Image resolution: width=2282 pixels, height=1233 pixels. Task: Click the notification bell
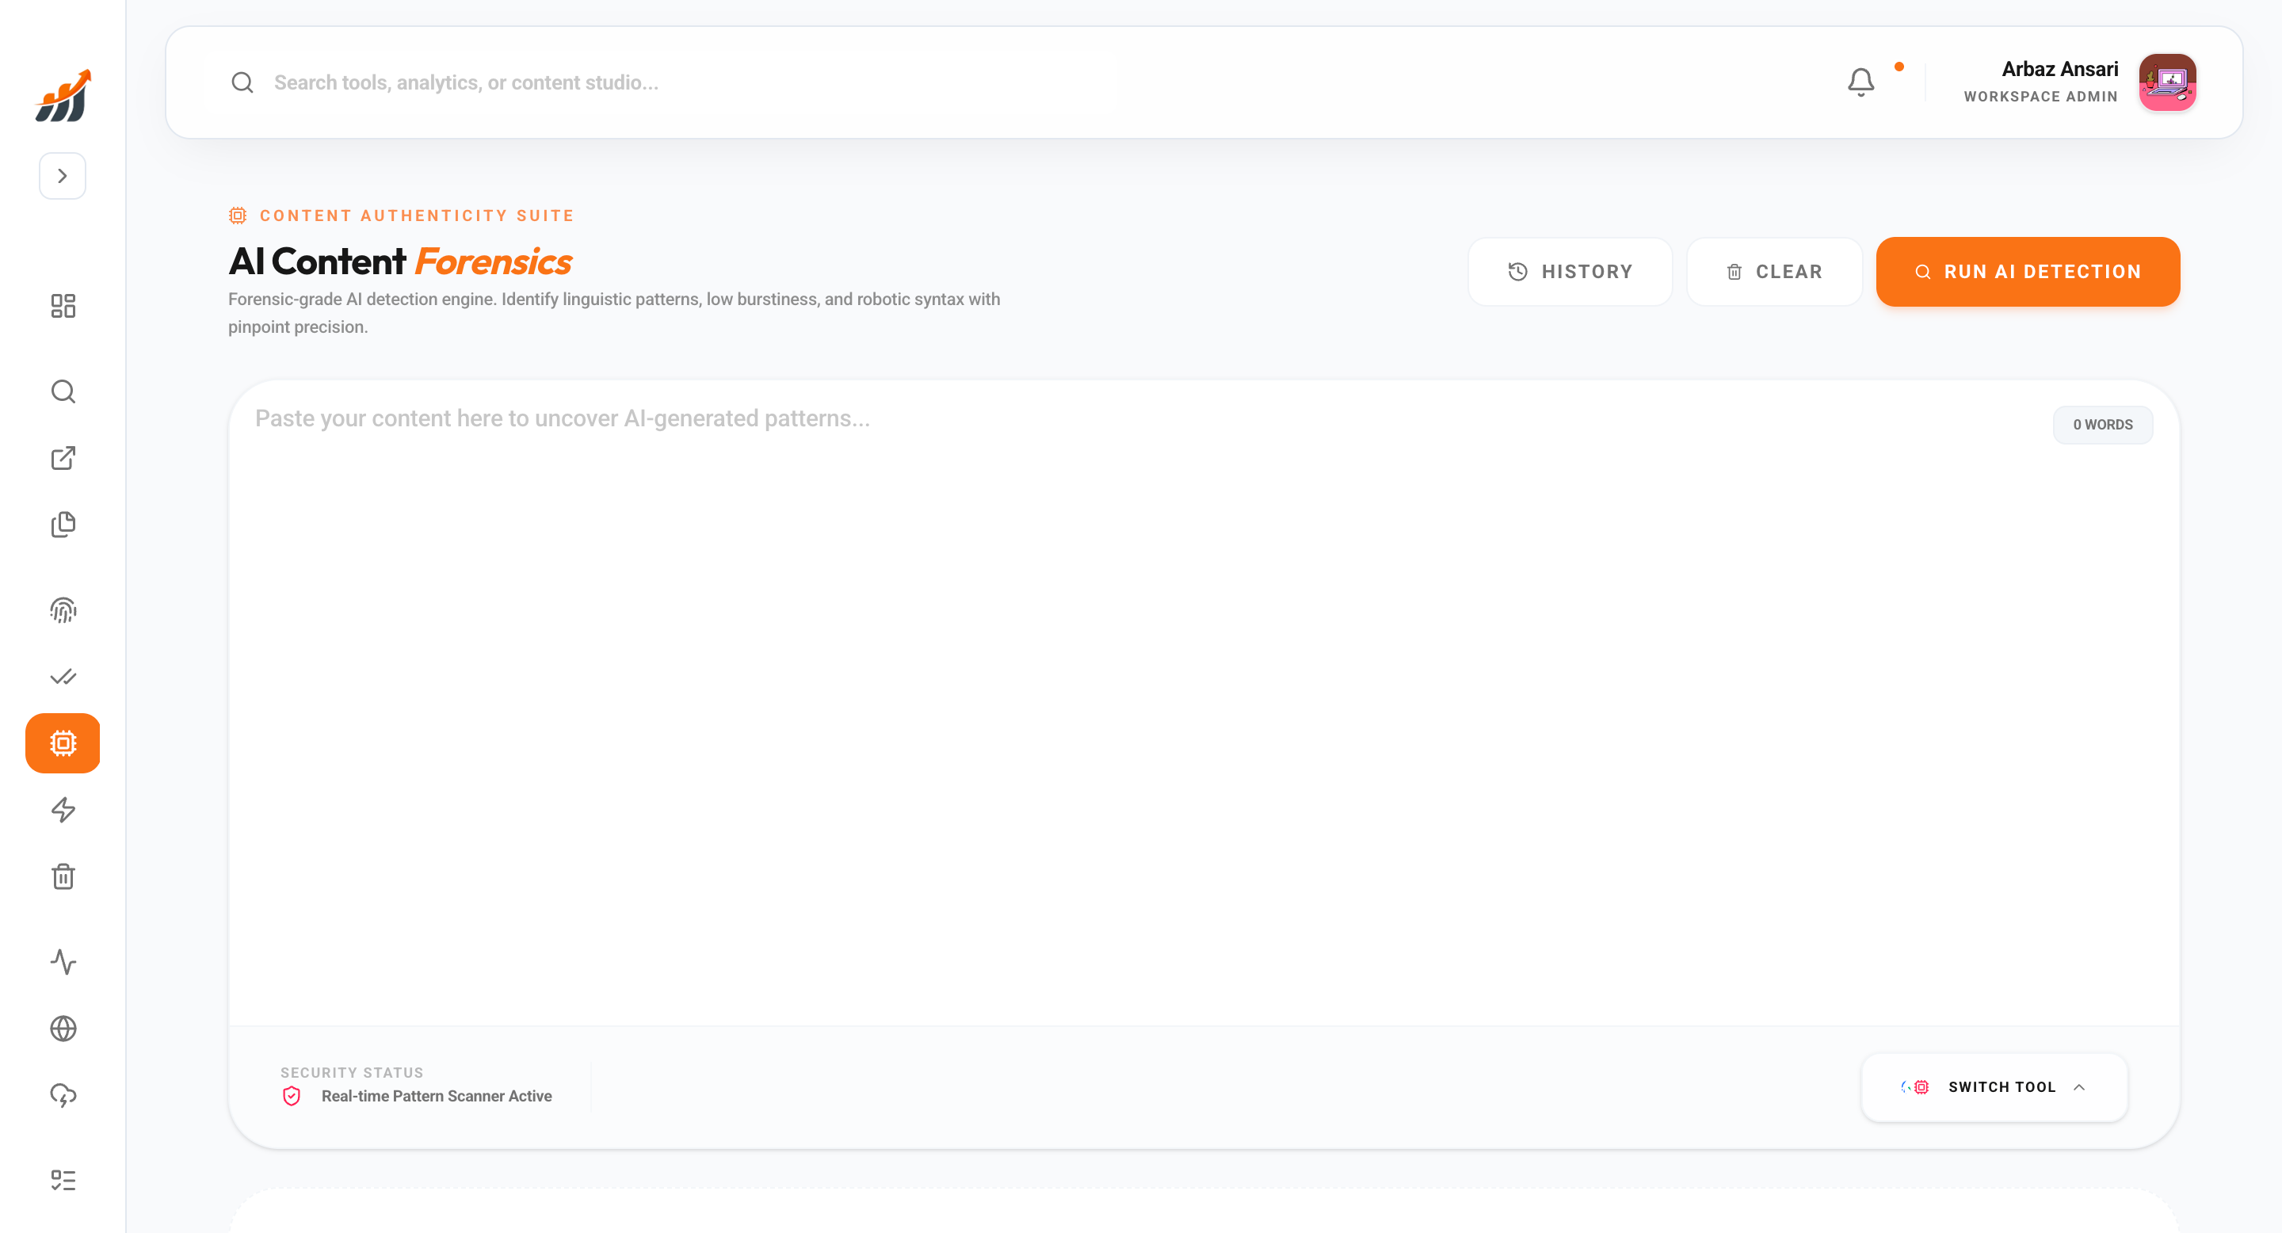(1861, 82)
